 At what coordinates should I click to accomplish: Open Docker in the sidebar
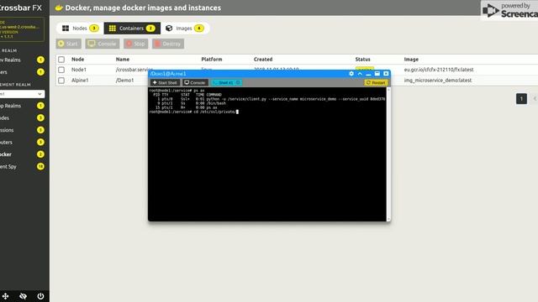coord(6,154)
